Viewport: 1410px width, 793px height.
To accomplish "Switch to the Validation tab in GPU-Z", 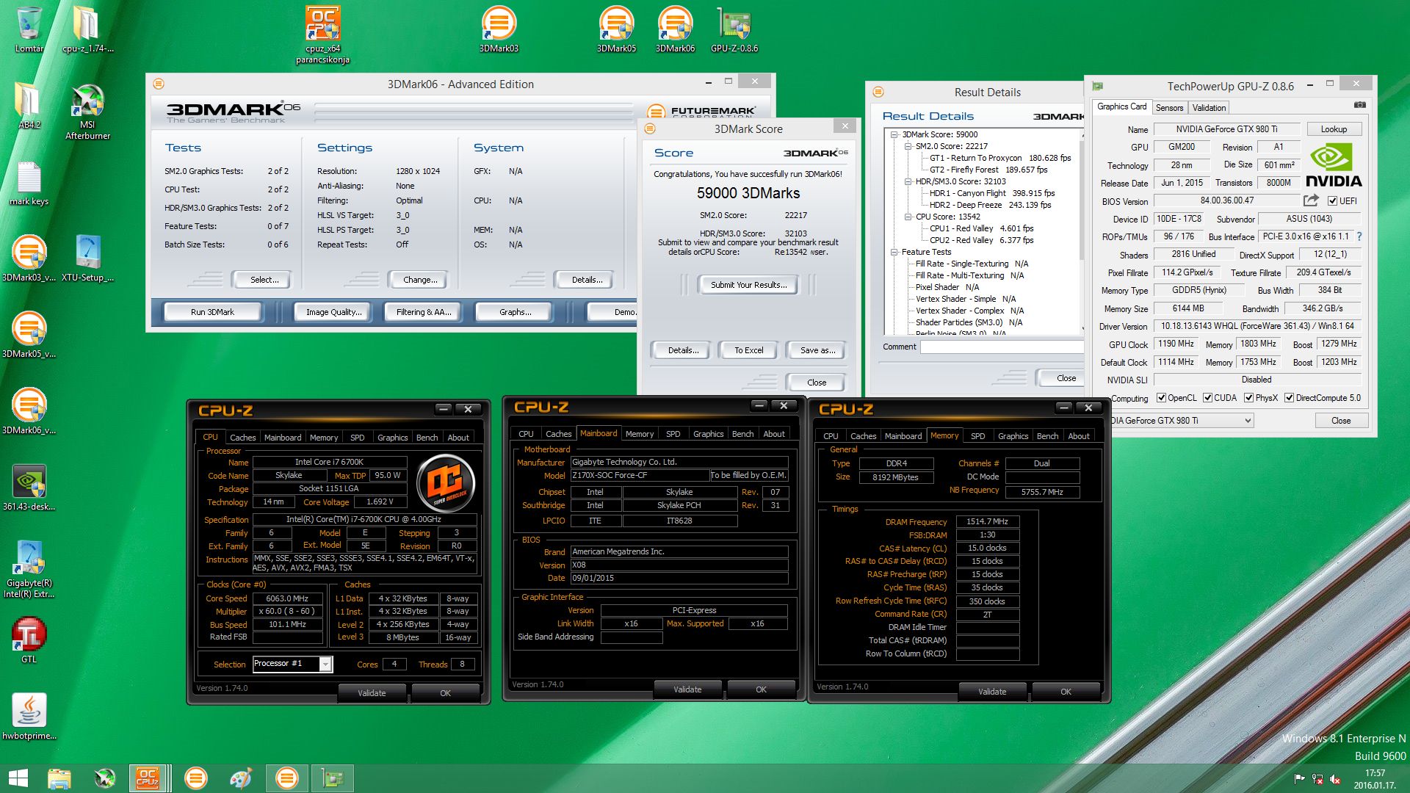I will pyautogui.click(x=1209, y=107).
